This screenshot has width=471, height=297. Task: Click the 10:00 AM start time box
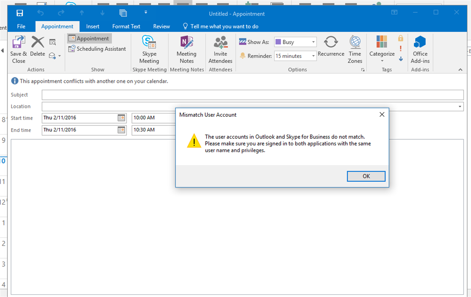[x=153, y=118]
